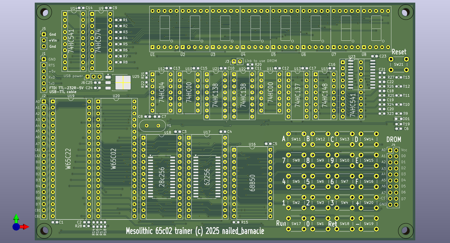Pick the 62256 RAM chip
Screen dimensions: 450x243
click(207, 177)
